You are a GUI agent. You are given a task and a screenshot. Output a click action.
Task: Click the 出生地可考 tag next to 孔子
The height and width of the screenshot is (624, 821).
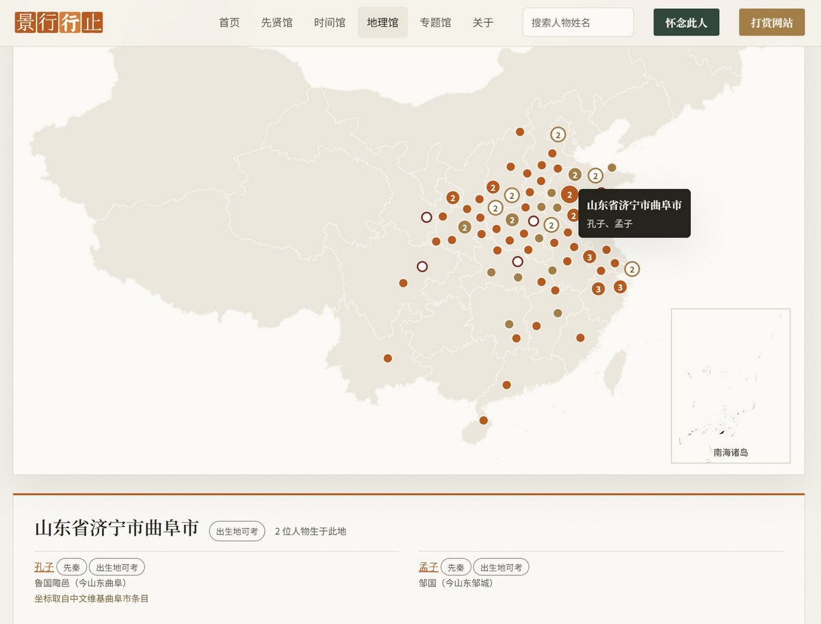click(x=117, y=567)
